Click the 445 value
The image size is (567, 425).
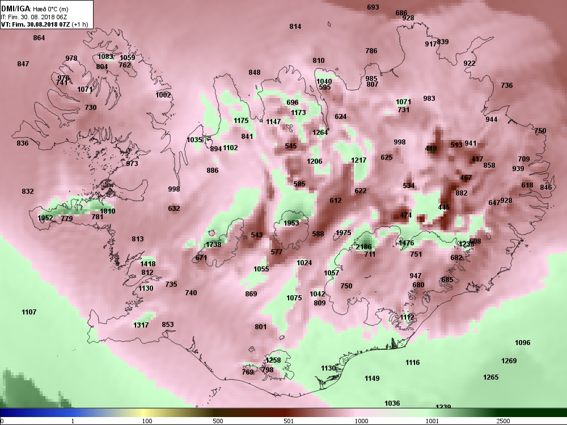point(444,207)
